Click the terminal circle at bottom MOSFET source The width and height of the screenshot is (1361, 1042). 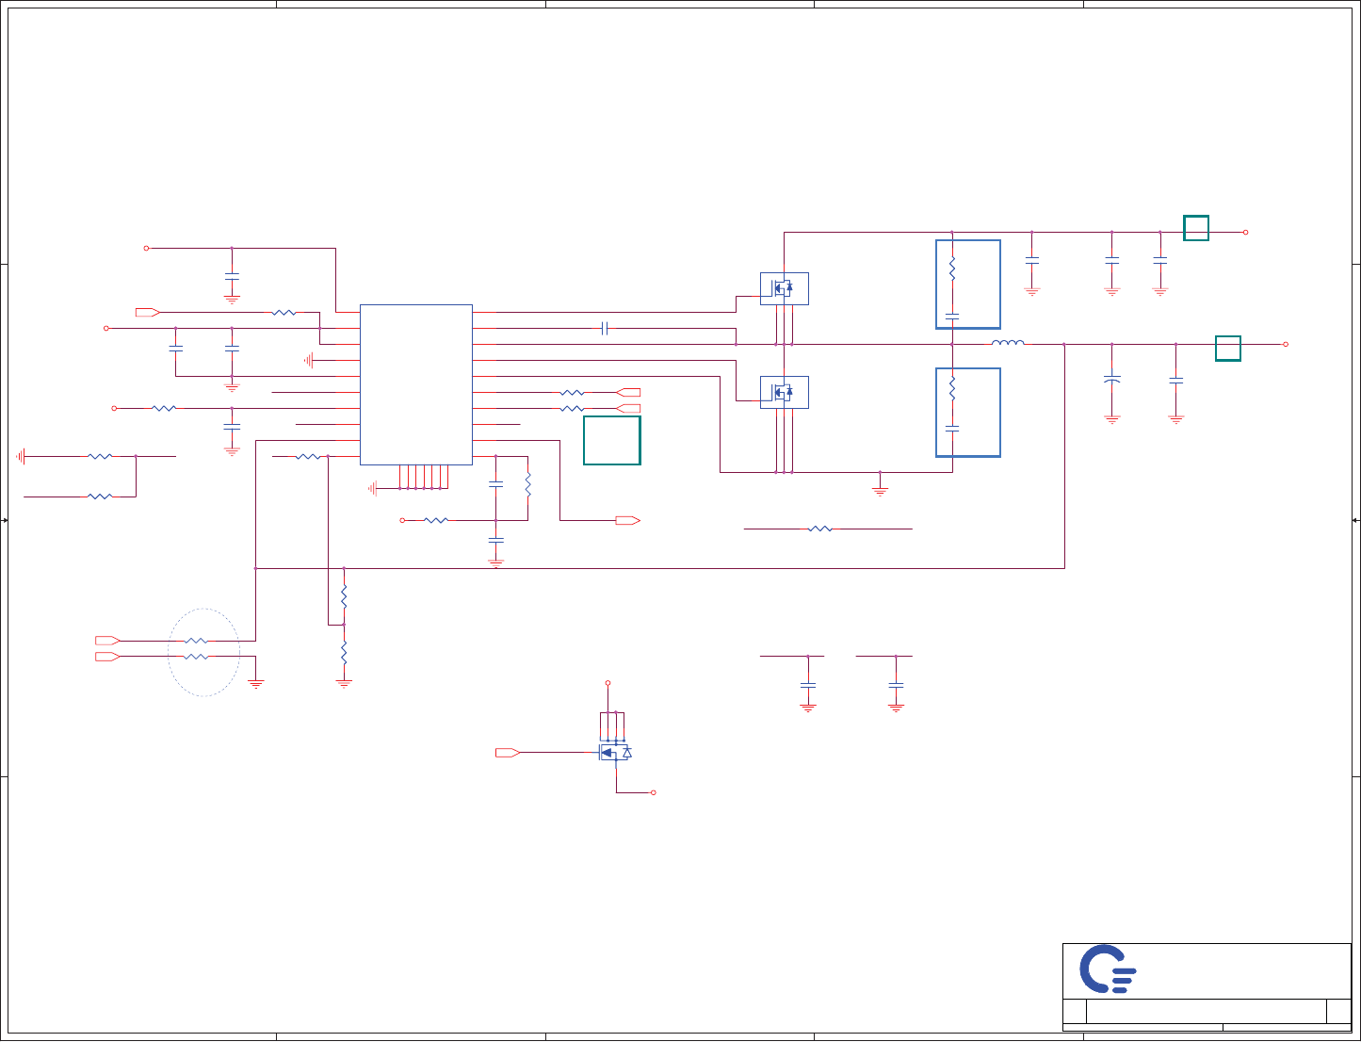653,792
